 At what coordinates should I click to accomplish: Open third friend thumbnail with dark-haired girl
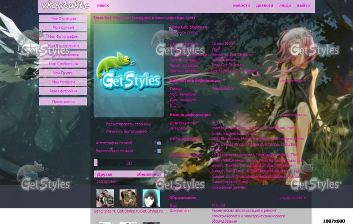point(151,198)
